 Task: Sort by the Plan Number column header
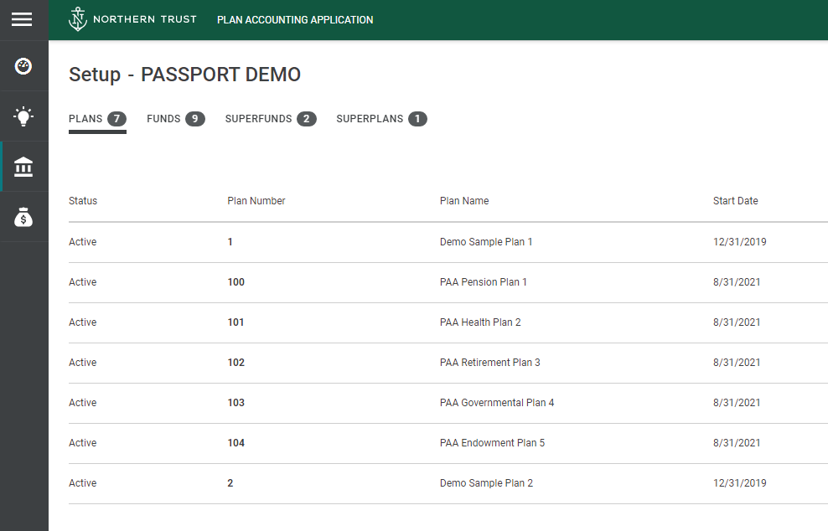[256, 201]
